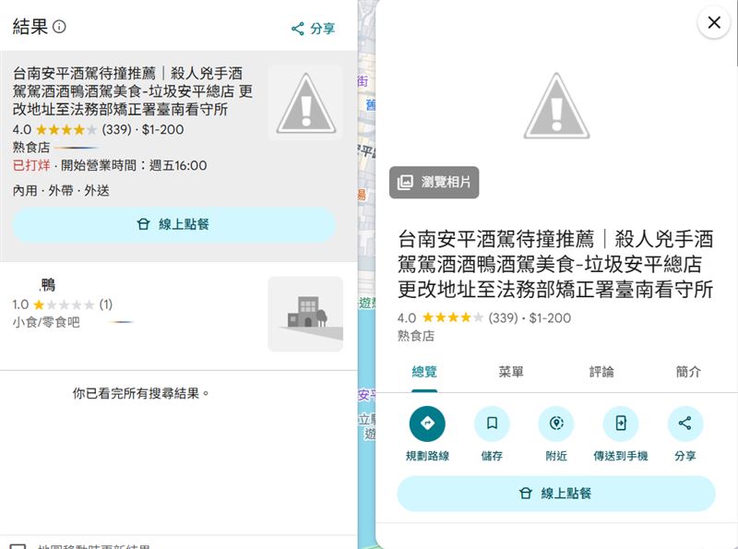Close the place detail panel
Image resolution: width=738 pixels, height=549 pixels.
click(713, 23)
